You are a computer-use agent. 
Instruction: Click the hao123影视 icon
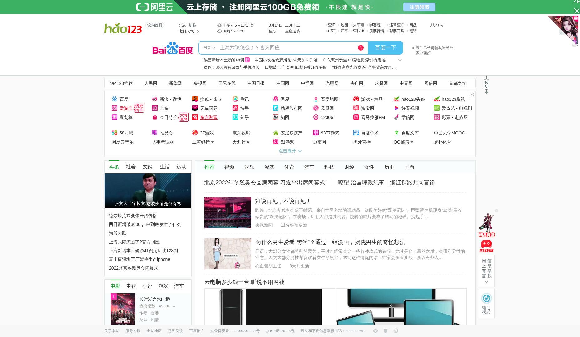437,99
